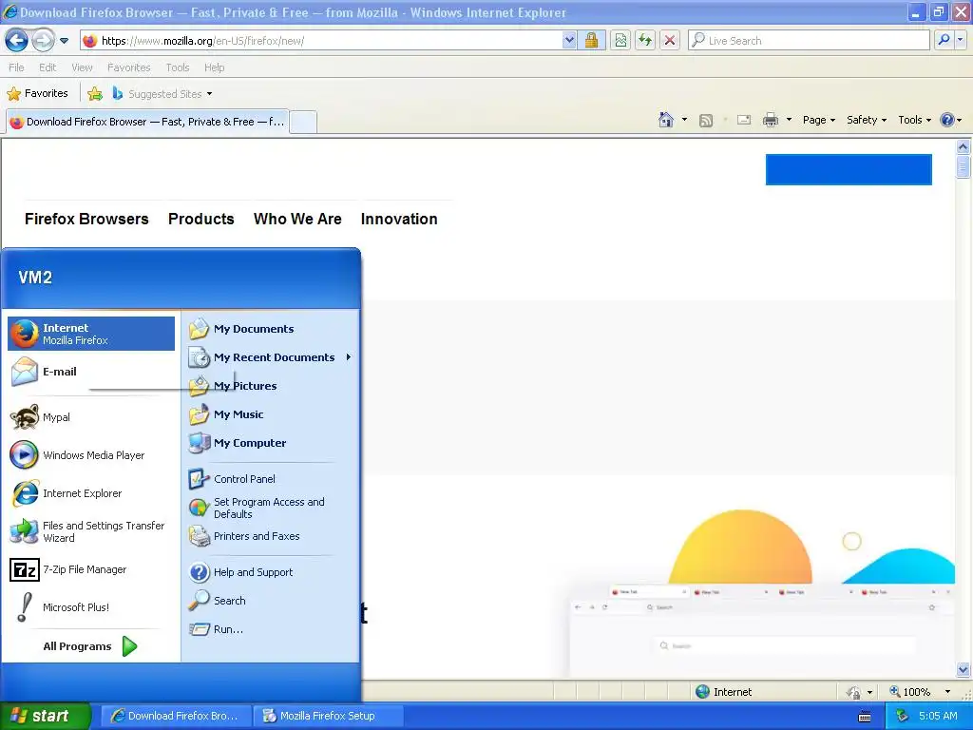
Task: Open 7-Zip File Manager
Action: 91,570
